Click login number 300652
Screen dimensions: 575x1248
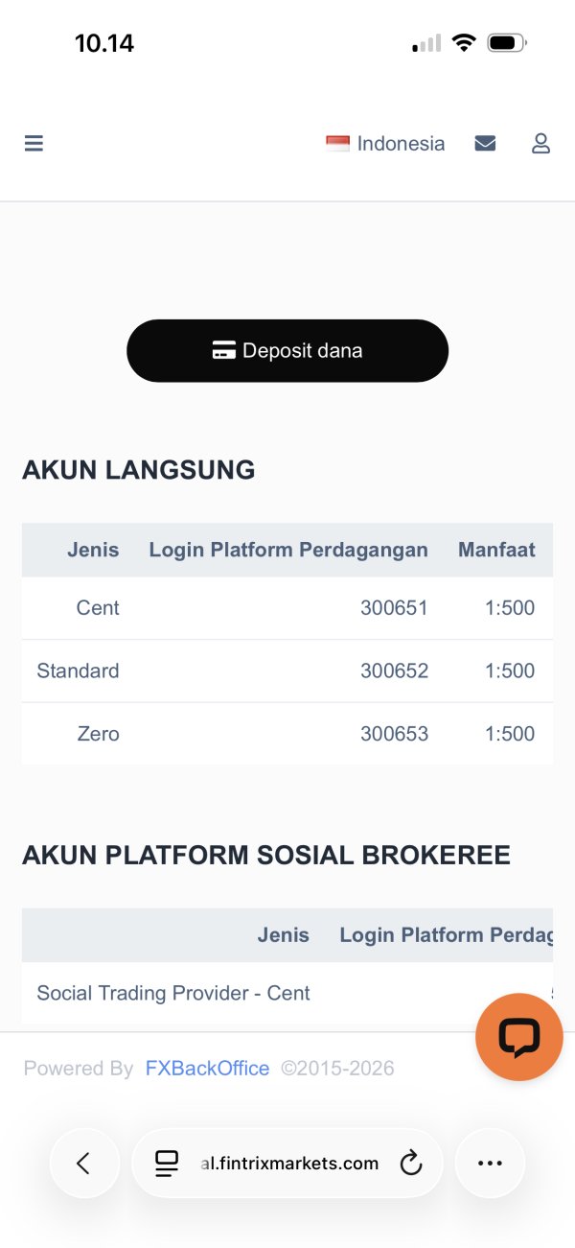tap(394, 671)
